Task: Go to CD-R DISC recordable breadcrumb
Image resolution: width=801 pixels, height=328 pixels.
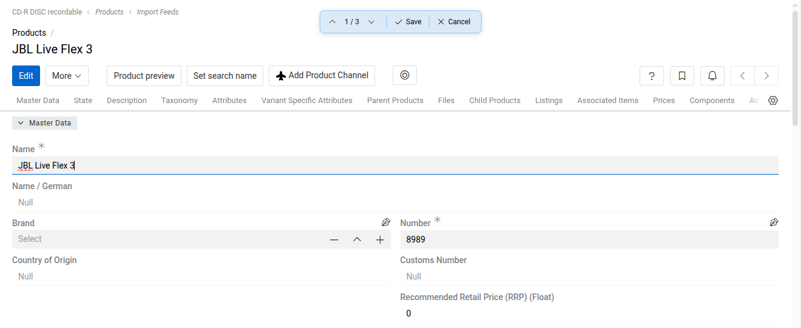Action: tap(47, 12)
